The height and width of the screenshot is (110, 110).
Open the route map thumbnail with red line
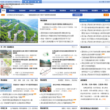[x=6, y=63]
